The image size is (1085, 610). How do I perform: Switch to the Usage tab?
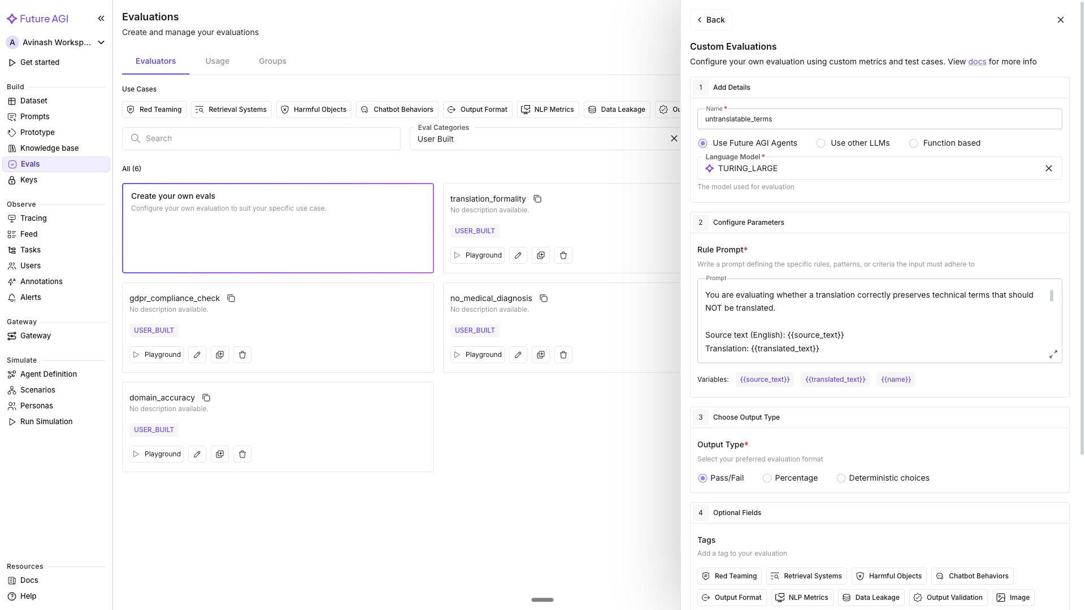click(217, 61)
